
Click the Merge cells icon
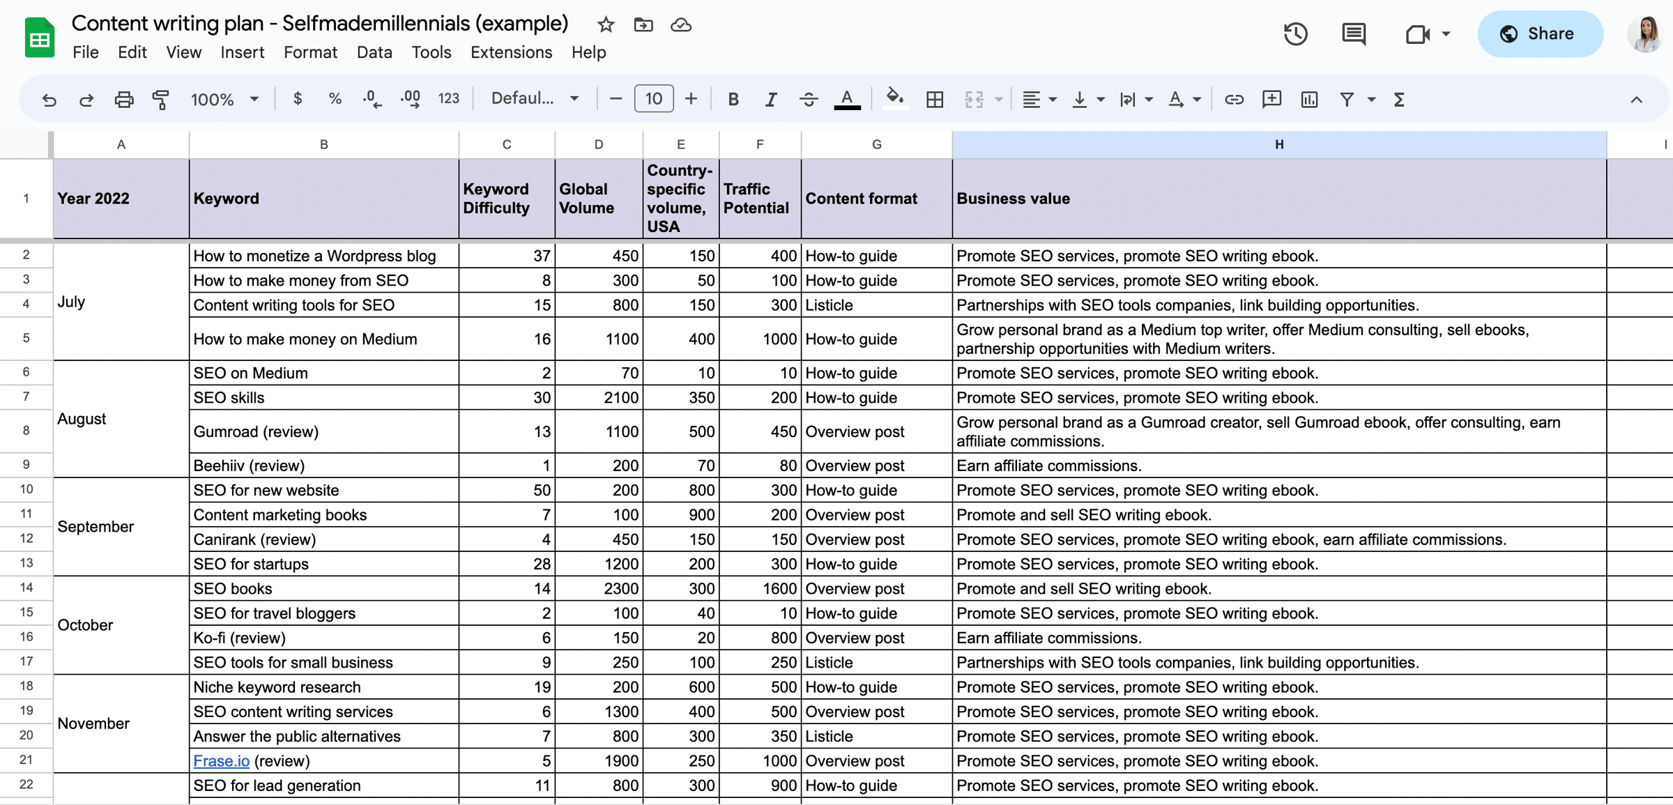click(x=974, y=100)
